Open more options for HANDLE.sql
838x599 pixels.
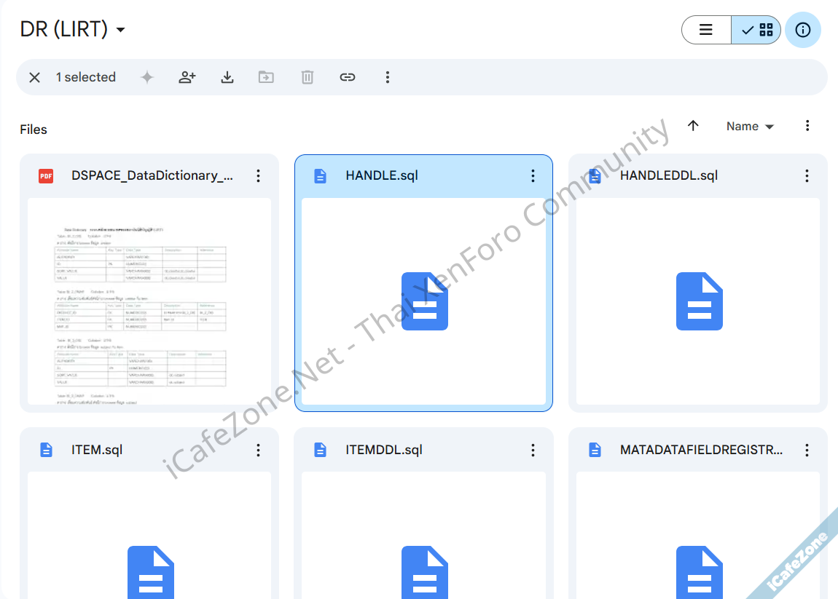tap(533, 175)
